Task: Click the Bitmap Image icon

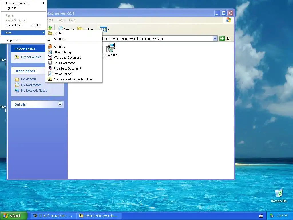Action: click(50, 52)
